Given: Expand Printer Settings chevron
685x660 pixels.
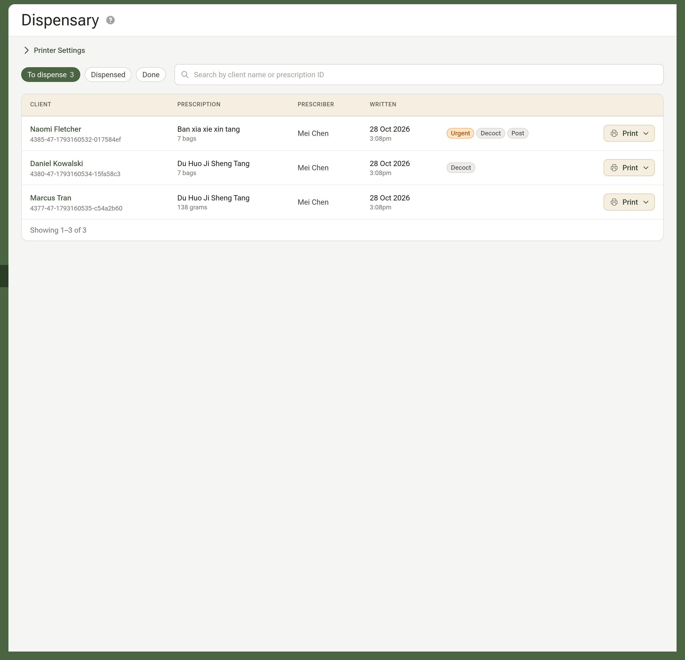Looking at the screenshot, I should (27, 50).
